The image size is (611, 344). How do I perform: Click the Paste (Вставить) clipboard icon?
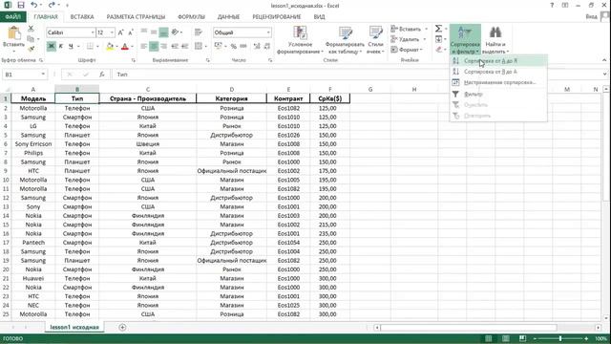point(14,33)
